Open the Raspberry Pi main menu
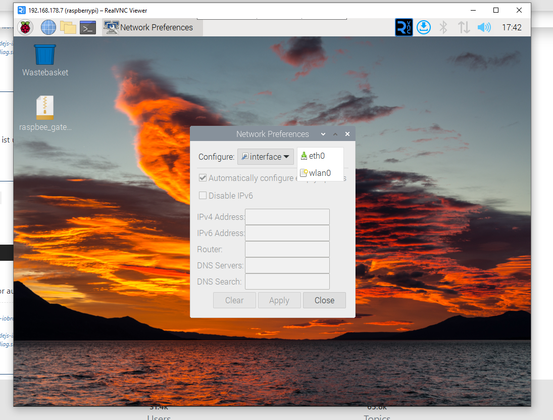553x420 pixels. 25,27
